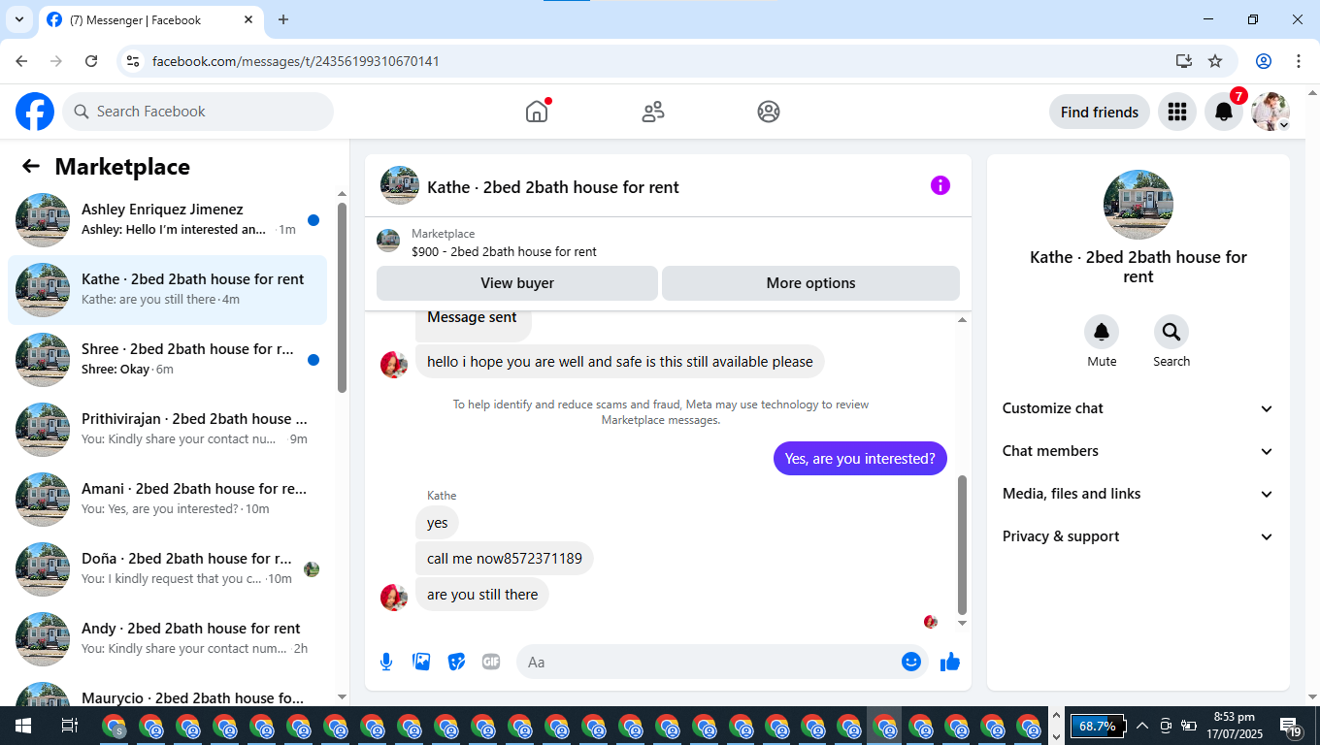Expand Media, files and links section
The width and height of the screenshot is (1320, 745).
click(1138, 494)
